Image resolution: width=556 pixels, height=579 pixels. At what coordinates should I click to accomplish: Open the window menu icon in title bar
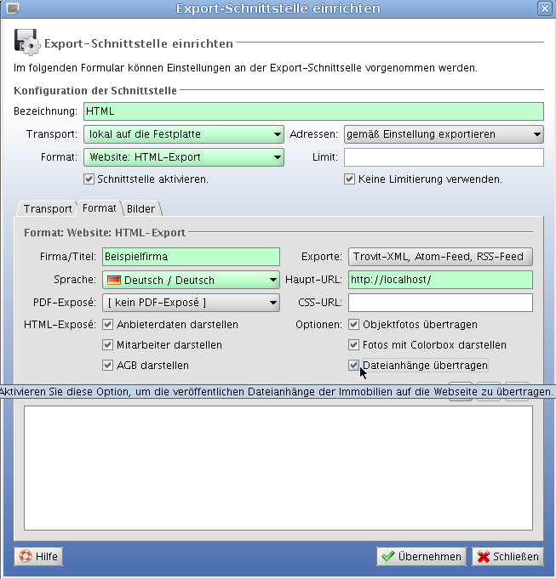[x=9, y=9]
